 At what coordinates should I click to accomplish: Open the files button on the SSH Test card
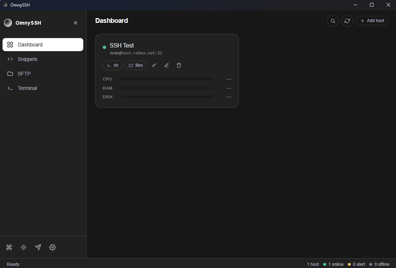(x=136, y=65)
